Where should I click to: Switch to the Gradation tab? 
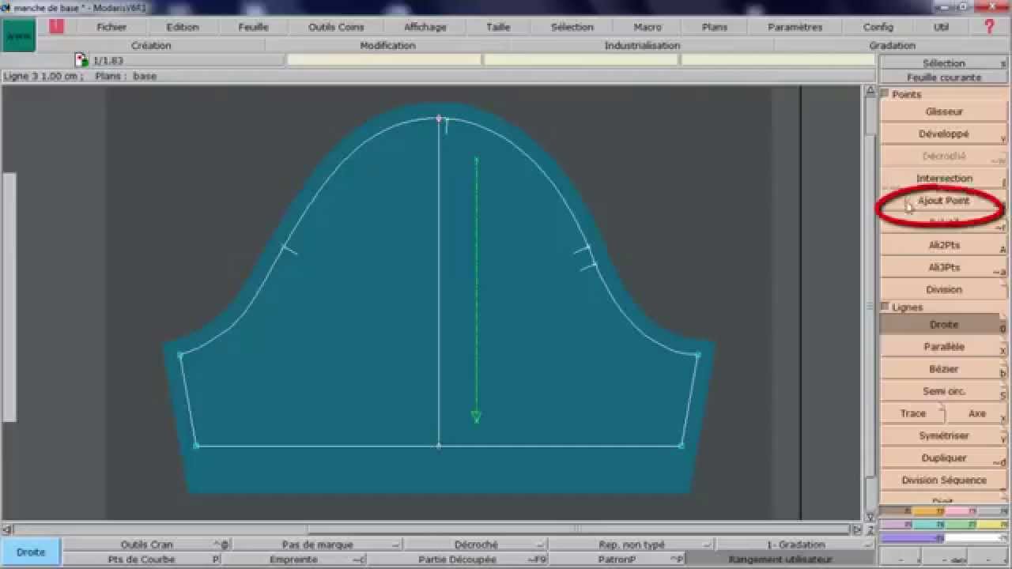(x=892, y=46)
